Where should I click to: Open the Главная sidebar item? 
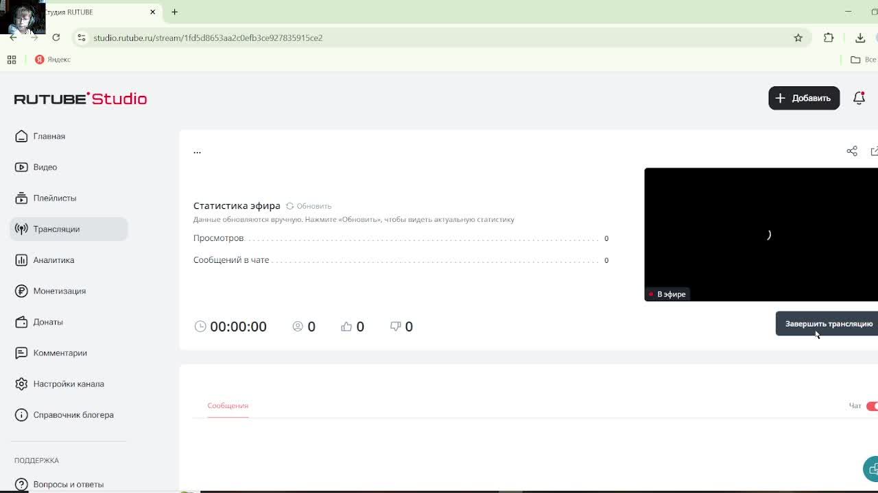tap(69, 136)
